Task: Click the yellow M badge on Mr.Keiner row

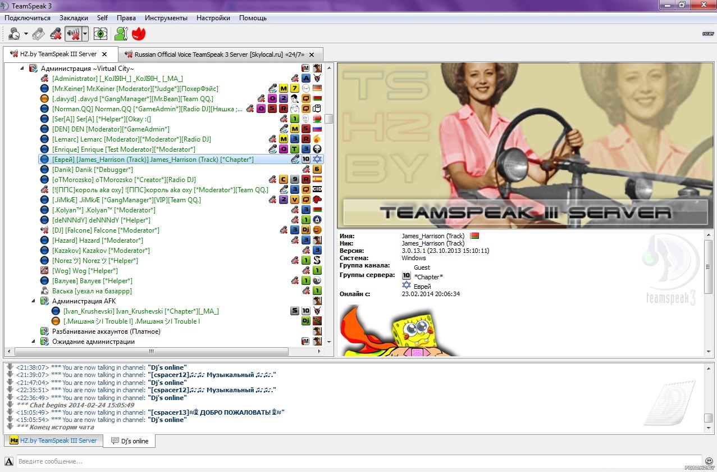Action: [284, 89]
